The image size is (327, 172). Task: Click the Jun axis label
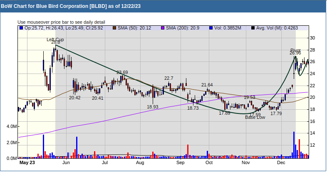pyautogui.click(x=66, y=162)
